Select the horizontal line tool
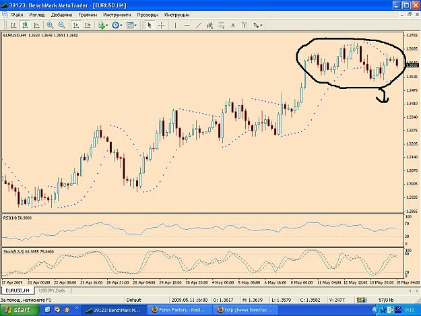The image size is (421, 316). 187,25
